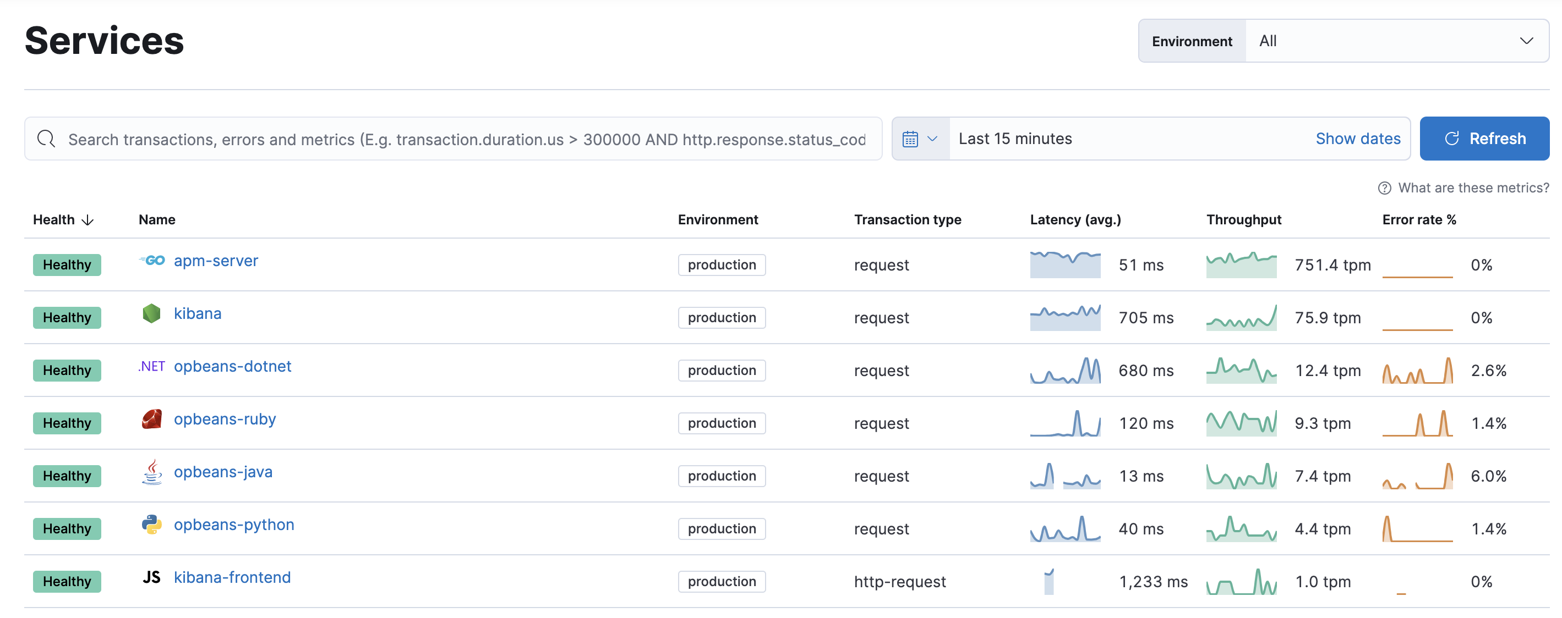
Task: Click the Healthy status badge for kibana-frontend
Action: click(x=67, y=580)
